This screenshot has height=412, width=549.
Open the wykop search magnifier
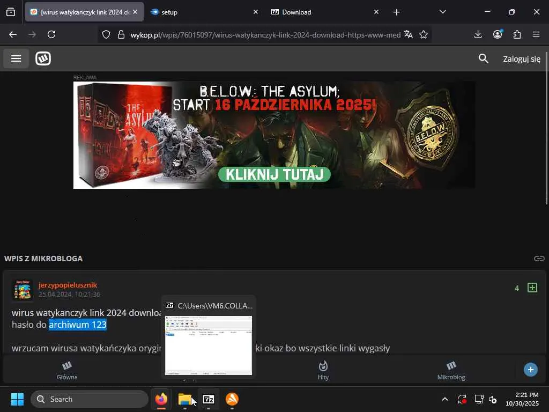click(x=483, y=58)
